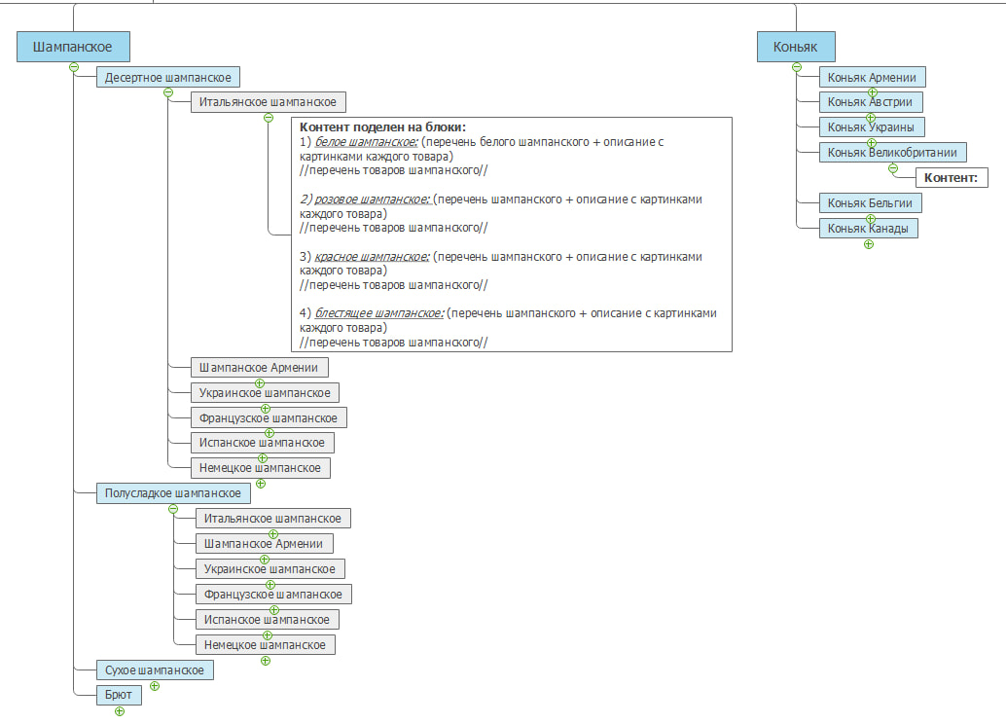Click the plus icon below Коньяк Армении

click(873, 91)
